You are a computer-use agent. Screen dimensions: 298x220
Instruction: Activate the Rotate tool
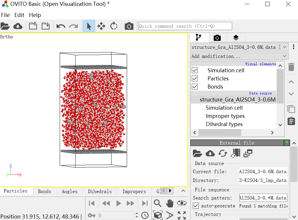click(x=114, y=26)
